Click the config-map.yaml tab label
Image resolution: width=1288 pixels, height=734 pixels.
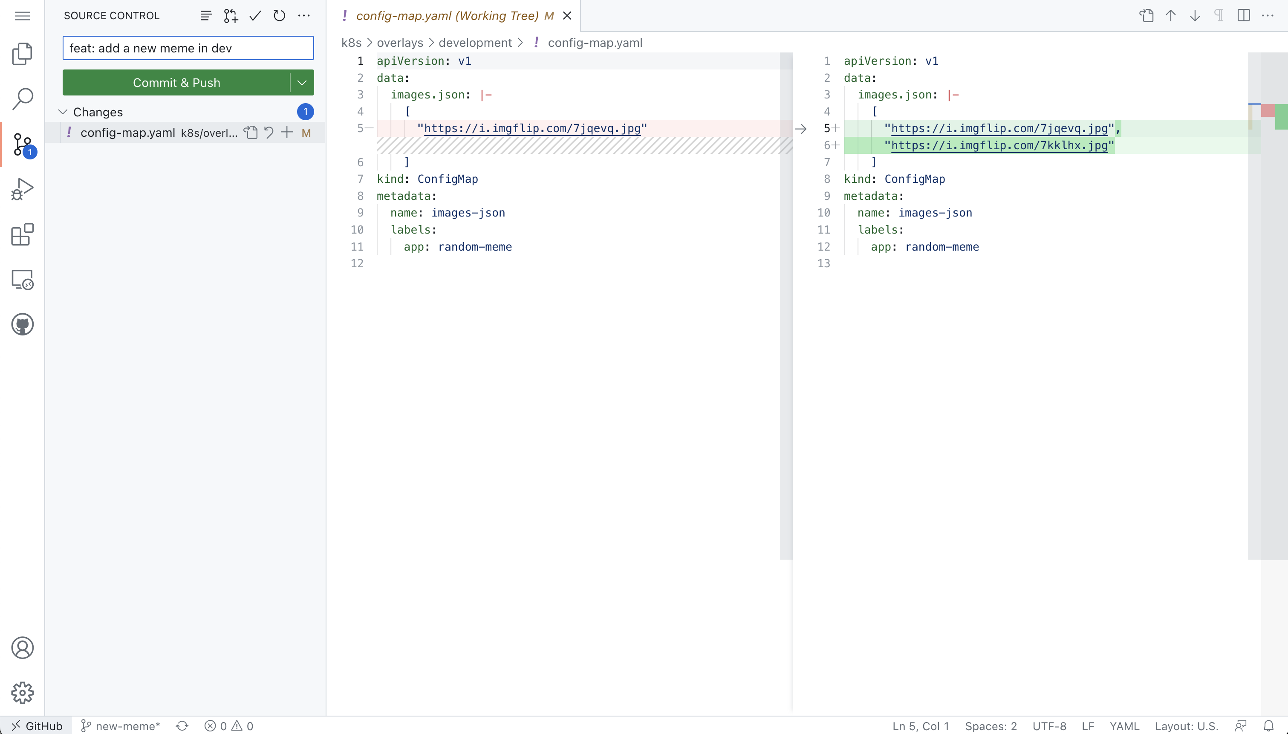tap(446, 15)
